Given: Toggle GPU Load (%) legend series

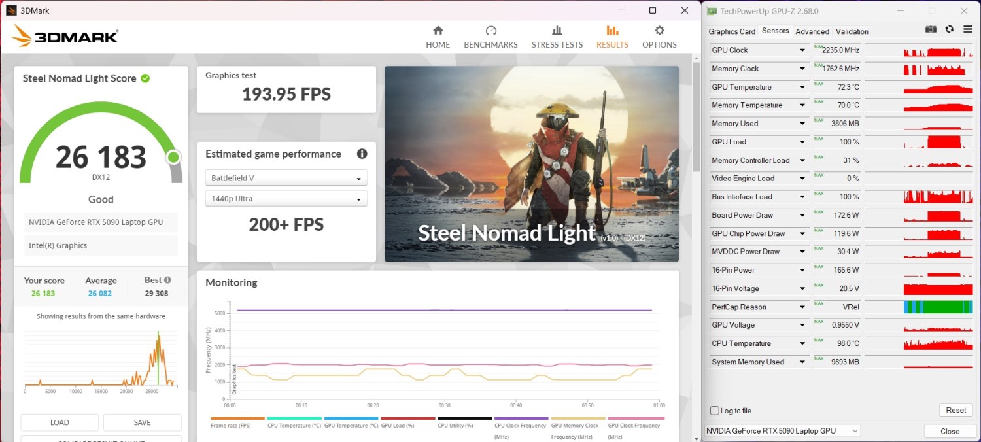Looking at the screenshot, I should click(x=408, y=423).
